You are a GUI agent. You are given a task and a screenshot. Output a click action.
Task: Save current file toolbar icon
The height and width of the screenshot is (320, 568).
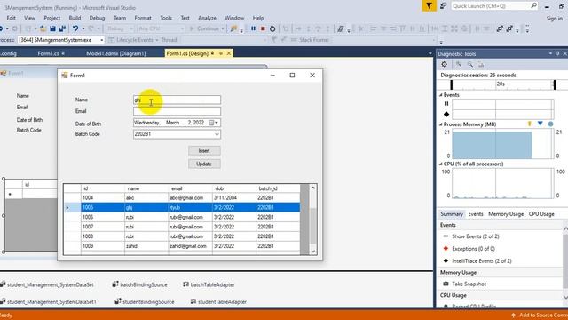pos(52,28)
